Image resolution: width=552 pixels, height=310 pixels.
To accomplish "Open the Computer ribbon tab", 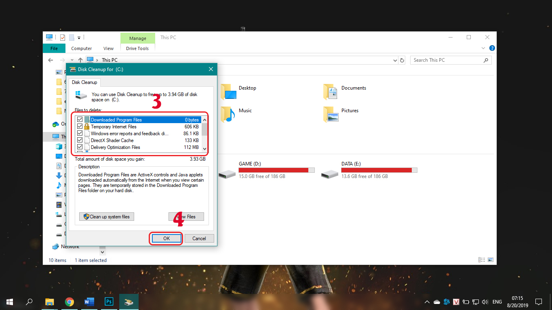I will 82,48.
